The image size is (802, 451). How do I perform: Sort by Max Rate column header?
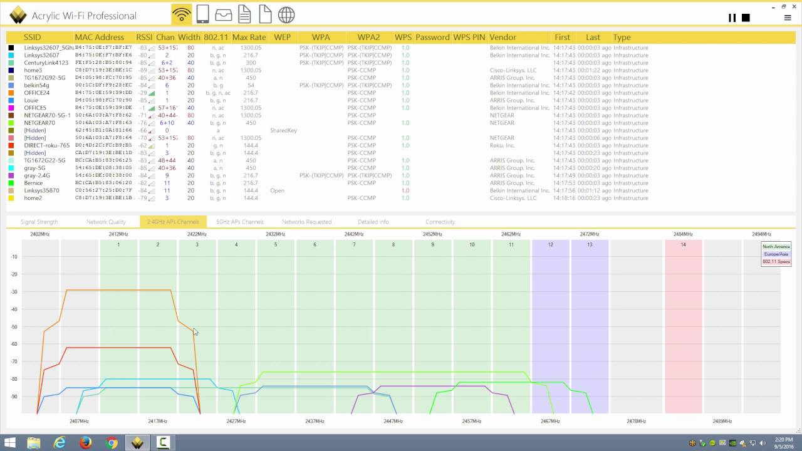(249, 37)
